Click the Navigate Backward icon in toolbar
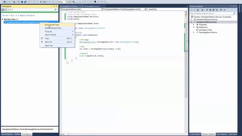The image size is (242, 136). pyautogui.click(x=5, y=2)
